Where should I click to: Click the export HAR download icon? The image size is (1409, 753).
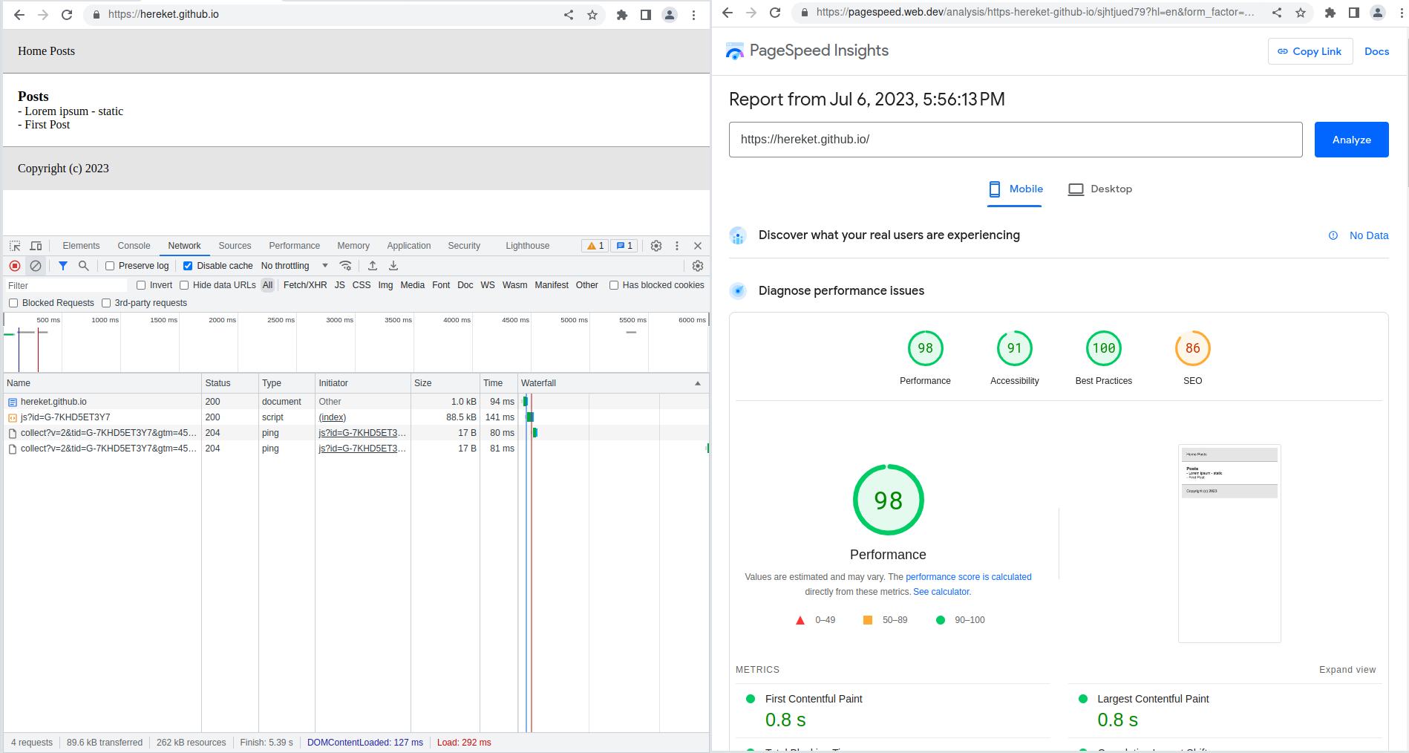pyautogui.click(x=393, y=266)
